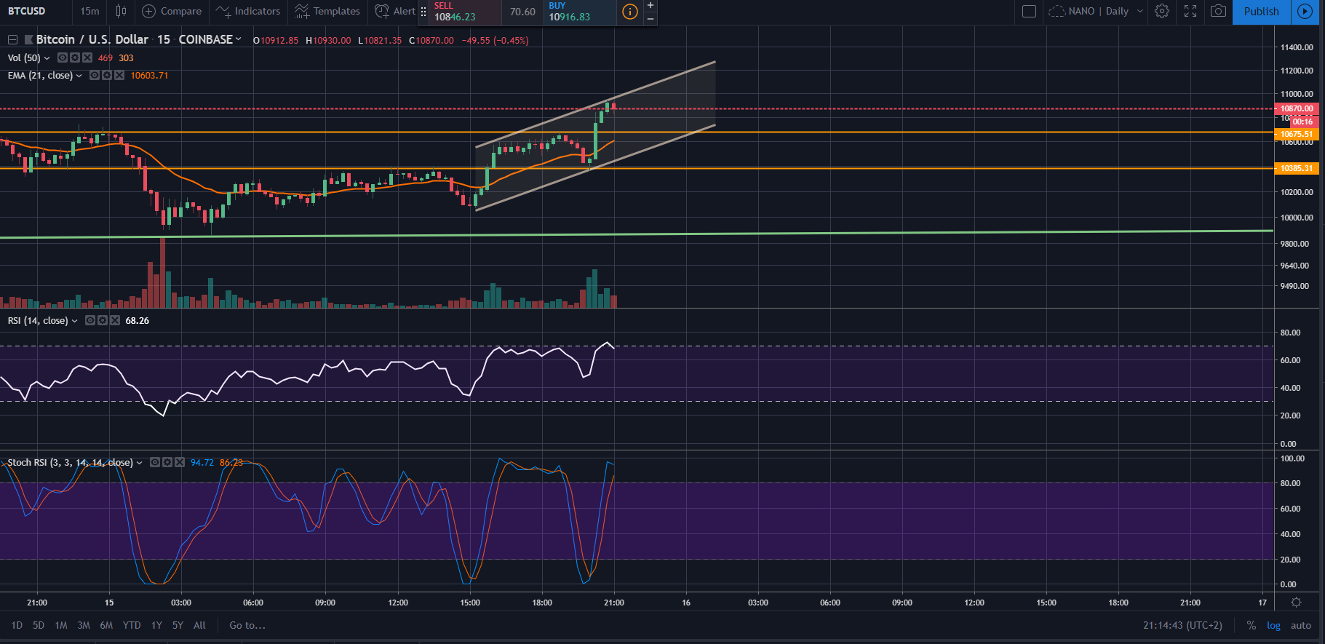Remove the Stoch RSI indicator with X
Screen dimensions: 1325x644
click(180, 462)
